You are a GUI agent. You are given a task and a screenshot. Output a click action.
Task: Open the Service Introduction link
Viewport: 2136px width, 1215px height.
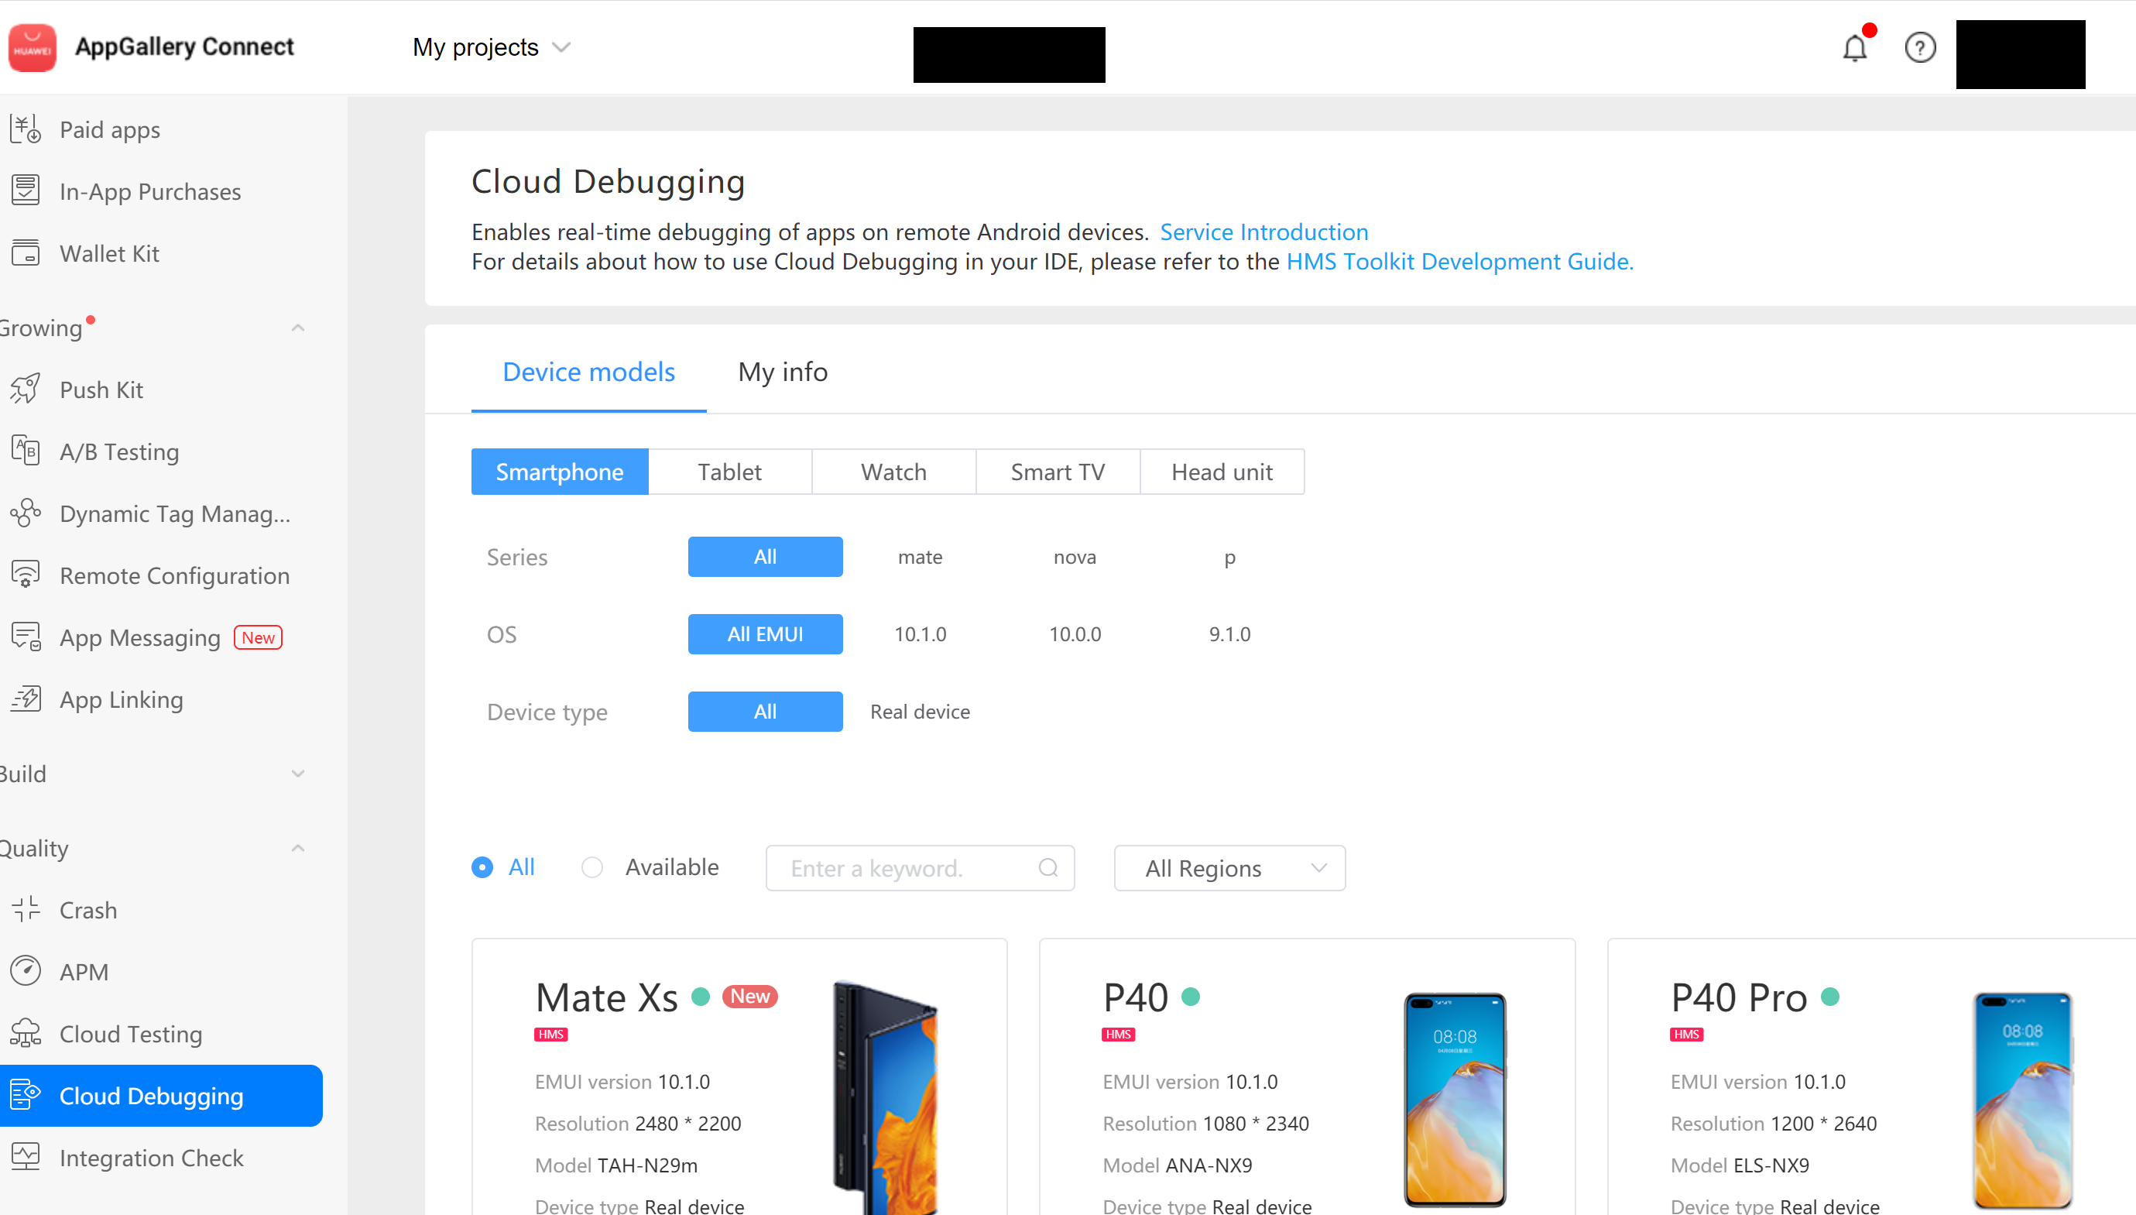click(1263, 232)
